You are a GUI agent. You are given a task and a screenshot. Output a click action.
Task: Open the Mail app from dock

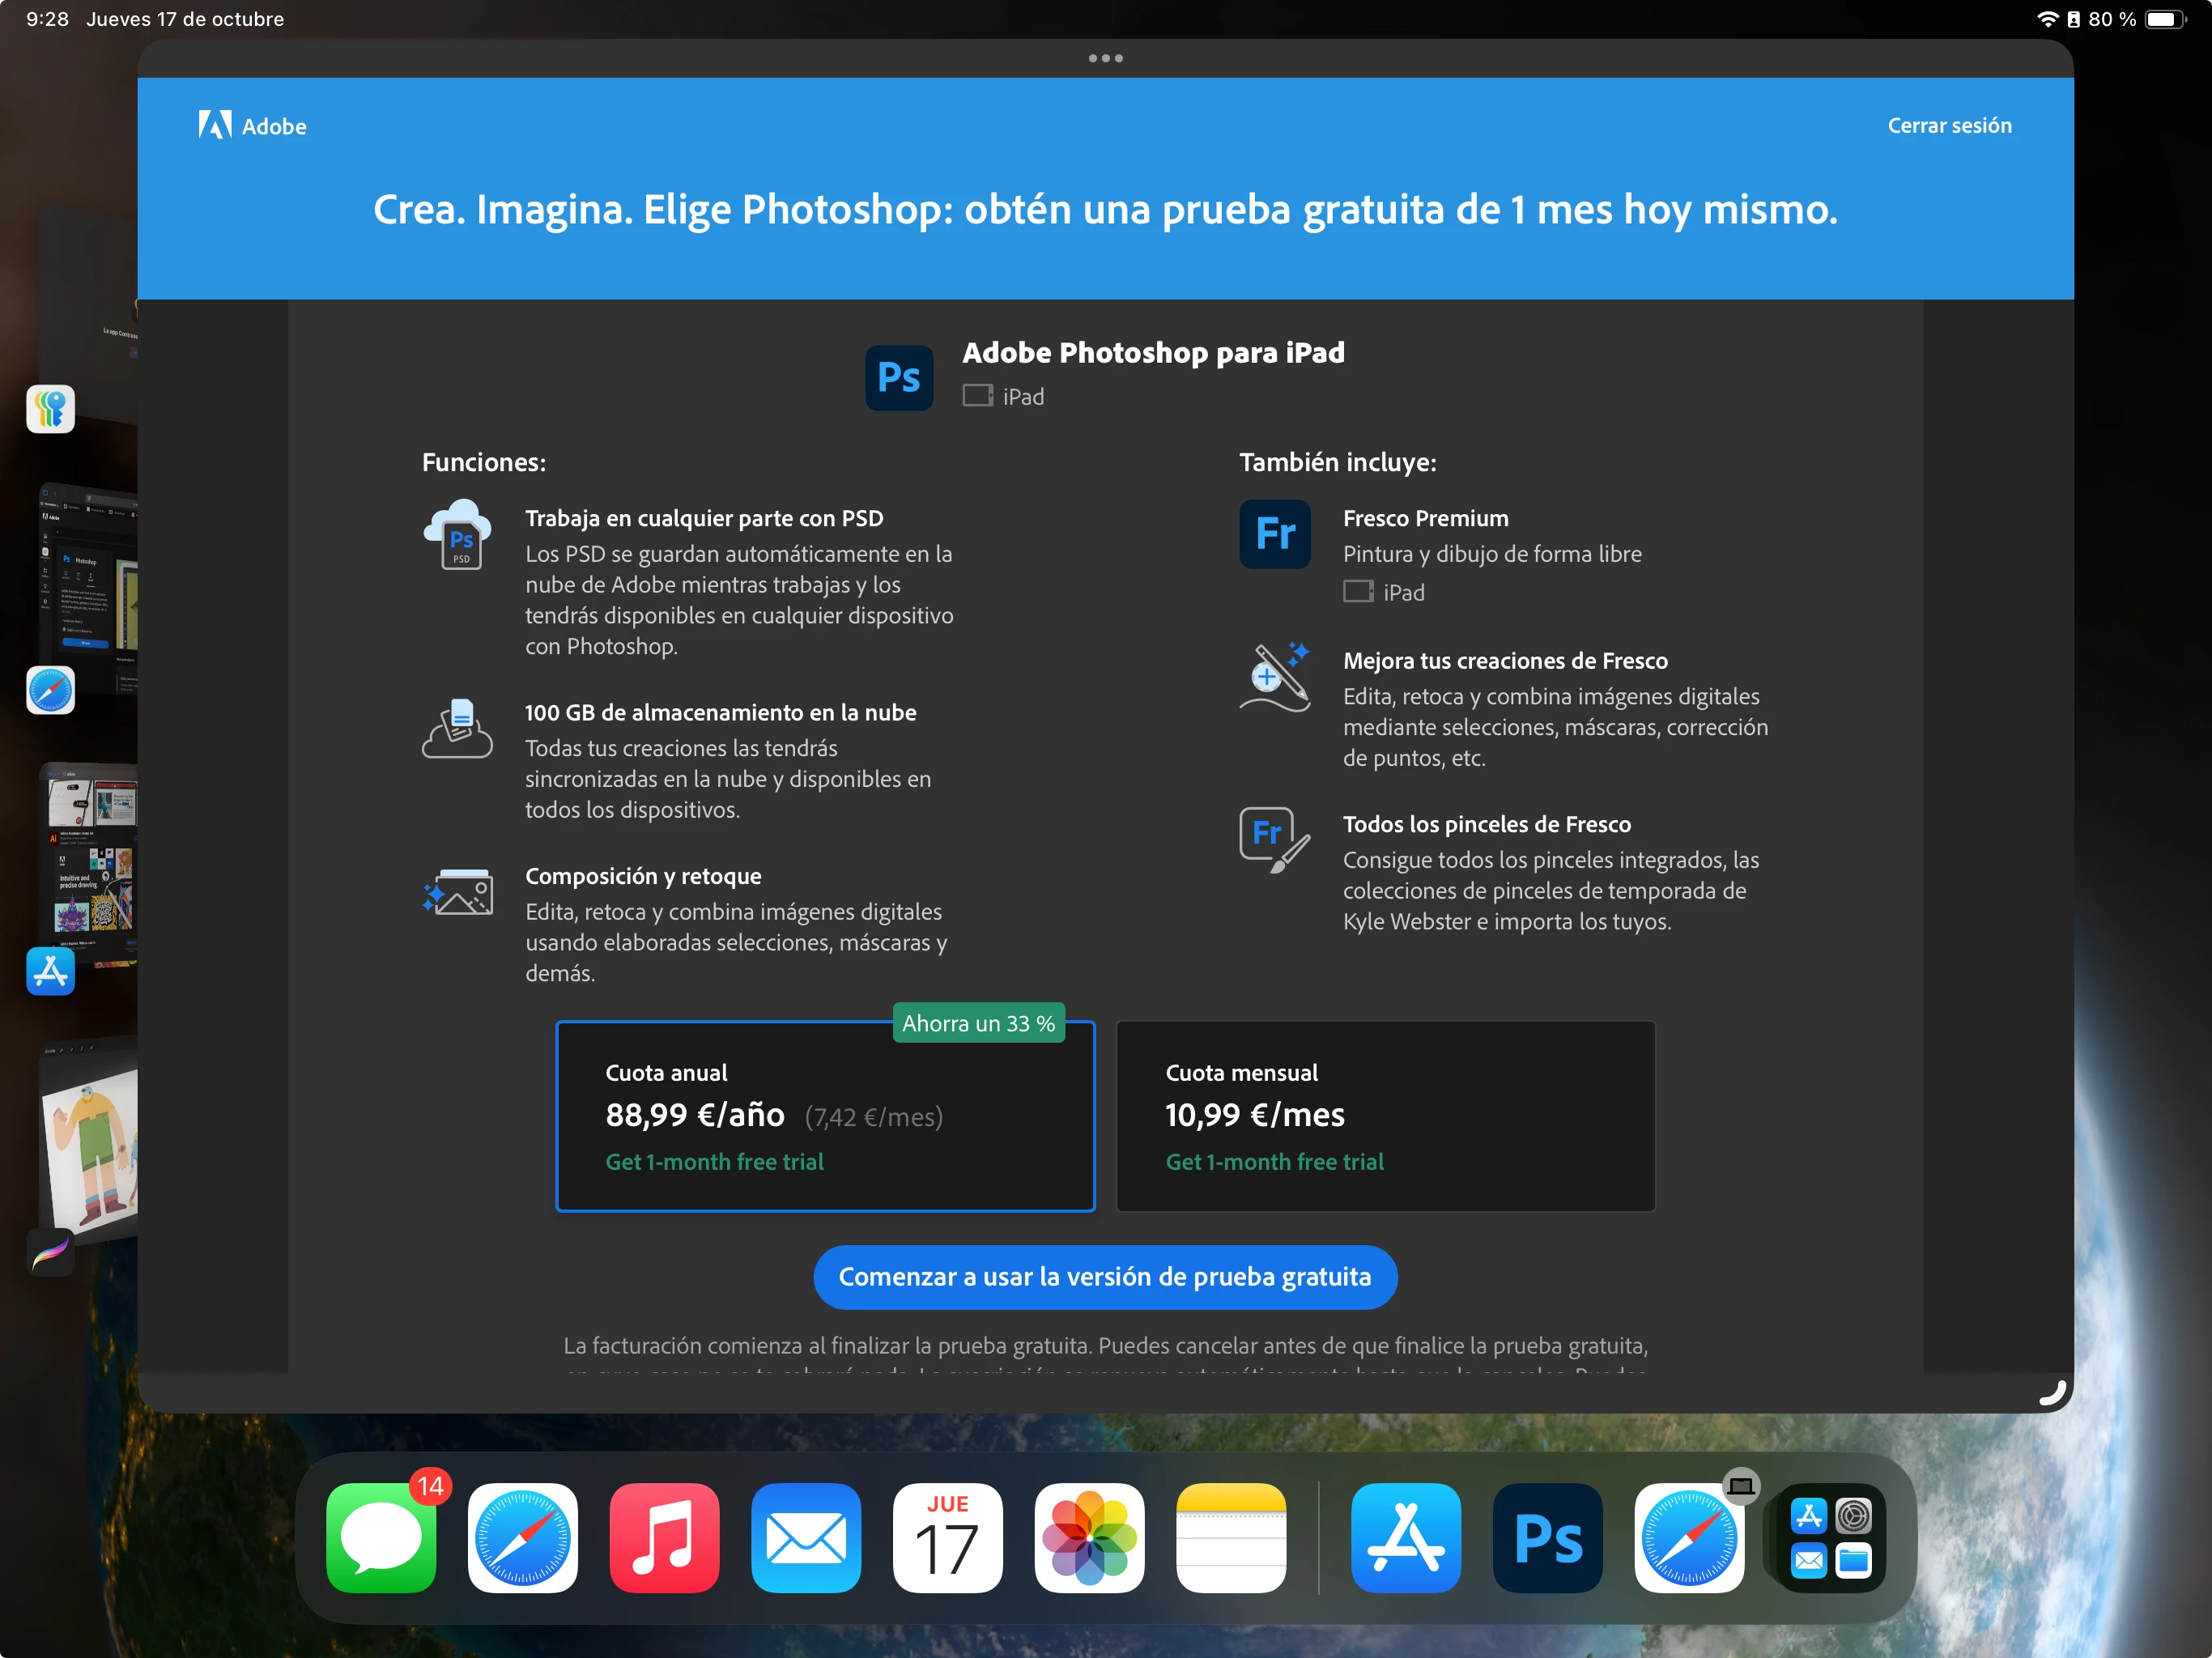[x=806, y=1537]
